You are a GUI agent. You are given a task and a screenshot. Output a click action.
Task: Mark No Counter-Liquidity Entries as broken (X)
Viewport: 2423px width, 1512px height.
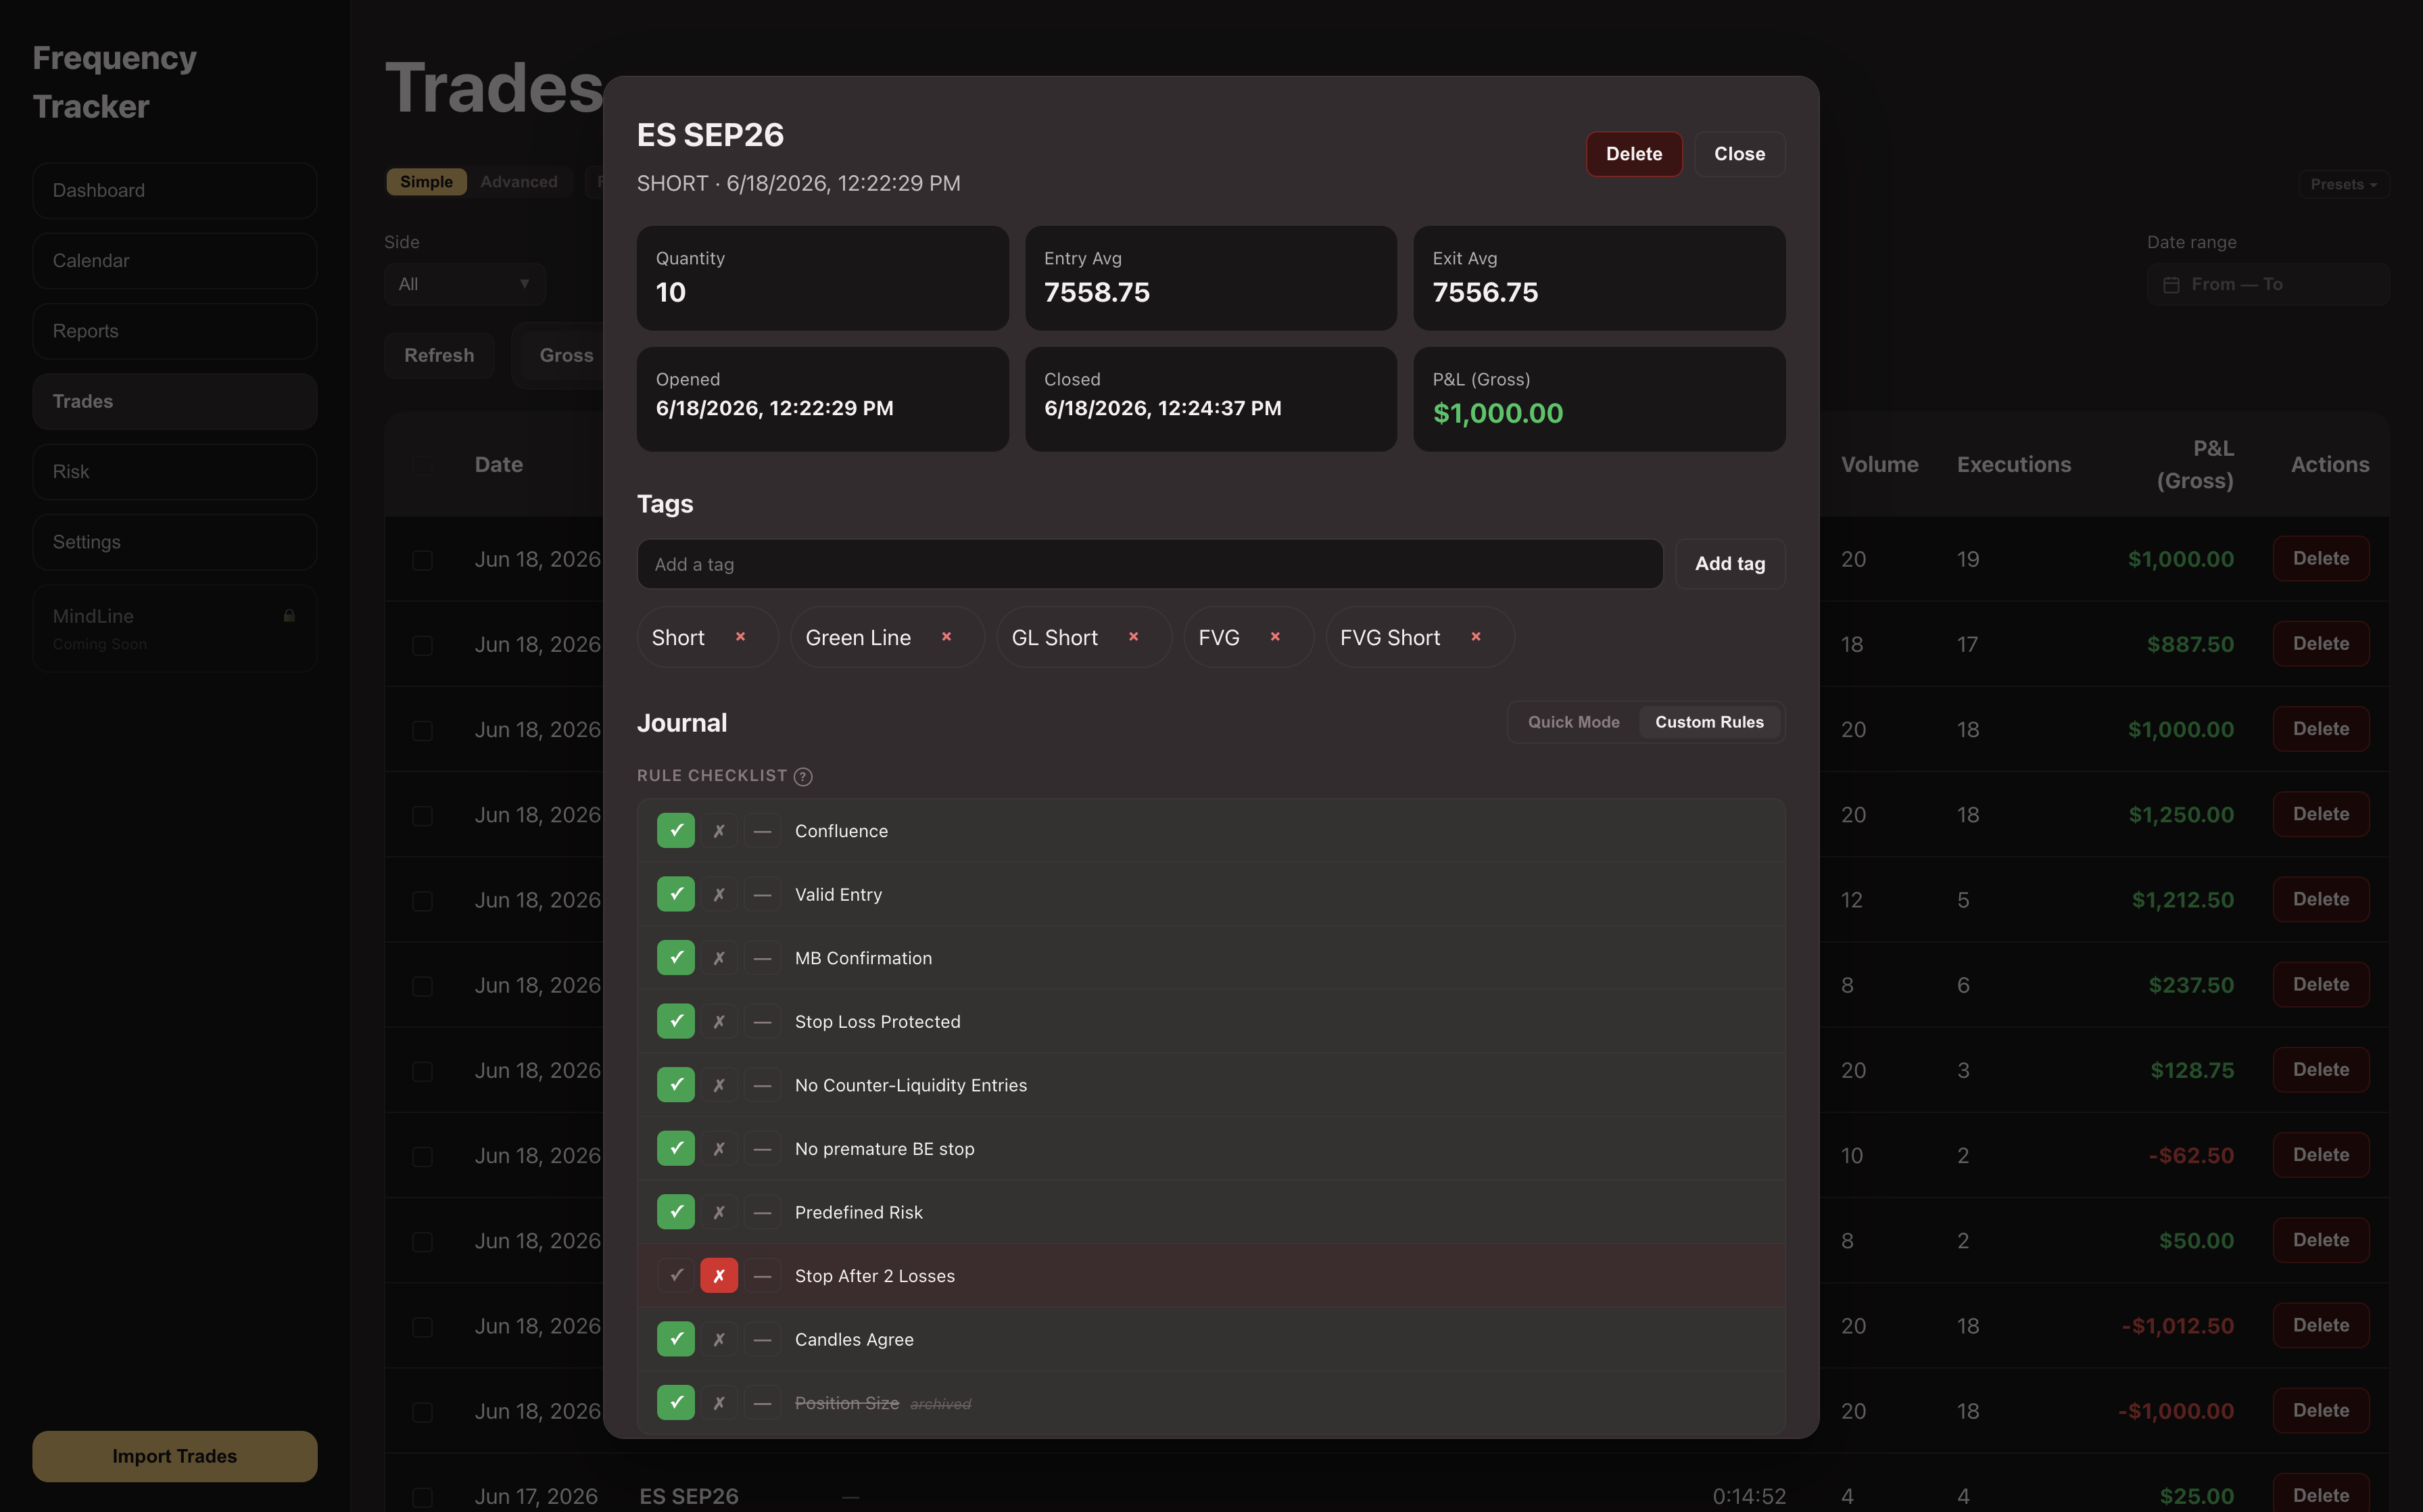click(719, 1085)
